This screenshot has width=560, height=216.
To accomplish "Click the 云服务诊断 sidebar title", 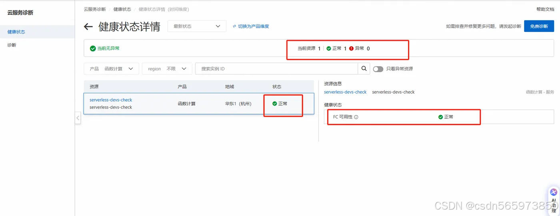I will [20, 13].
